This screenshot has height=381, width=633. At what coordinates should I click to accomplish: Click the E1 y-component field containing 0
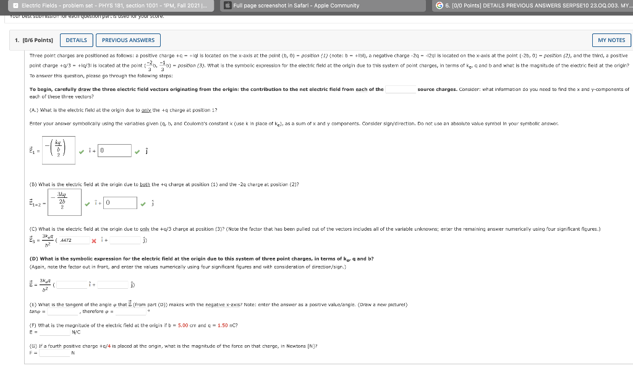coord(114,150)
